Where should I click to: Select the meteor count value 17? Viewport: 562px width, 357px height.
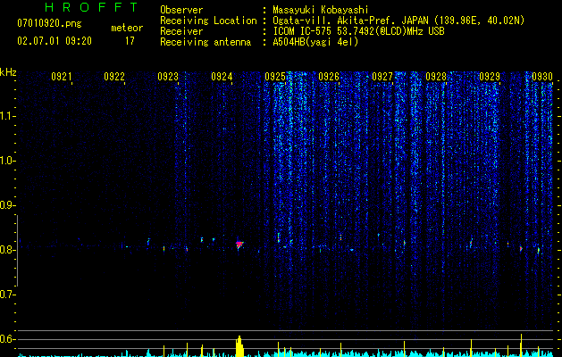[x=130, y=41]
